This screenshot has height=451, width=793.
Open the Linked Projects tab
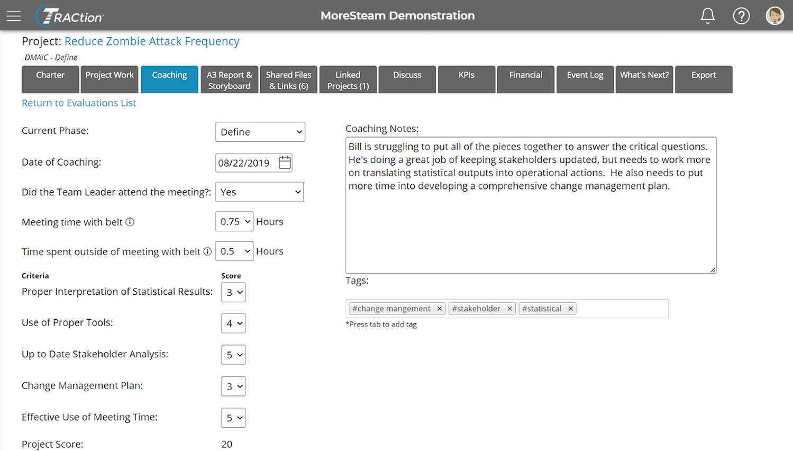tap(348, 79)
